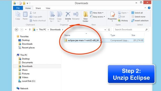Viewport: 161px width, 91px height.
Task: Click Select all in ribbon
Action: tap(137, 13)
